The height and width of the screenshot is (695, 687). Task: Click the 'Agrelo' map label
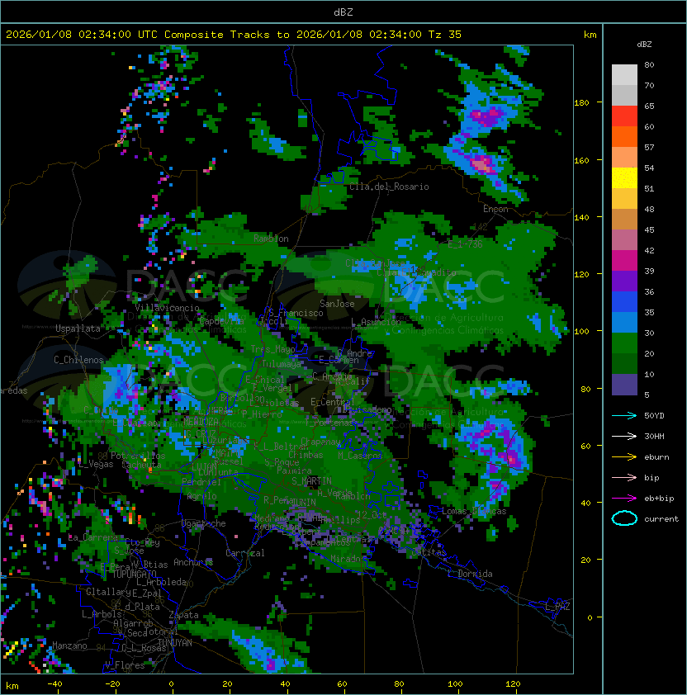[x=201, y=496]
